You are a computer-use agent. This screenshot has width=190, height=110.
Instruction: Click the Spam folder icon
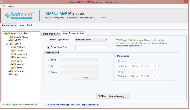tap(15, 61)
